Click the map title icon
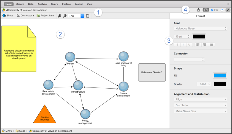The height and width of the screenshot is (134, 232). point(4,10)
